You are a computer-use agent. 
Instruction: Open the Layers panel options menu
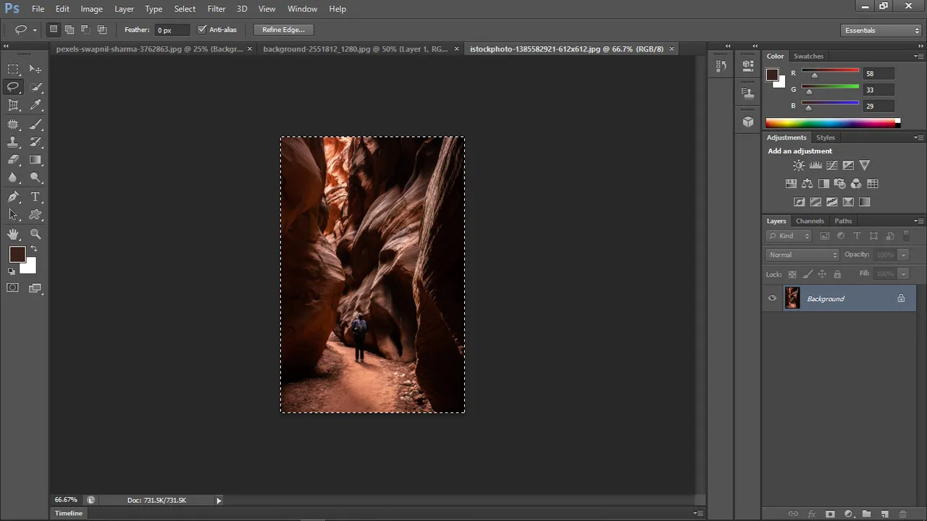(918, 221)
